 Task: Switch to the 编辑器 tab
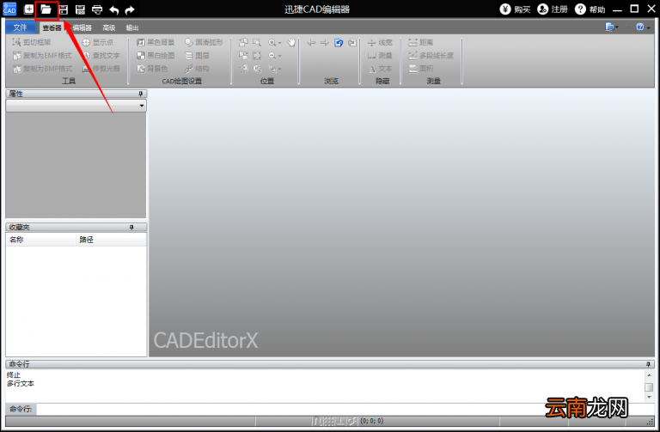[82, 27]
